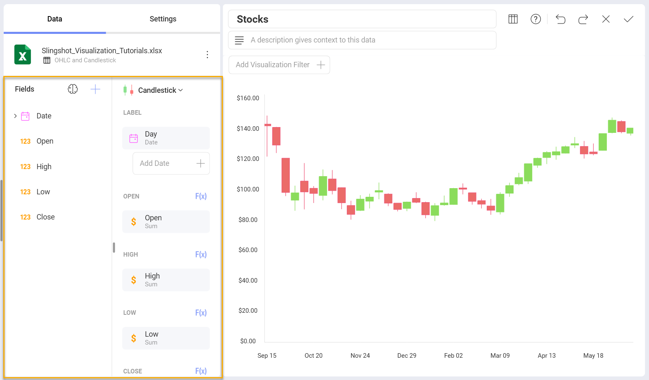Confirm changes with the checkmark icon
649x380 pixels.
[x=628, y=19]
